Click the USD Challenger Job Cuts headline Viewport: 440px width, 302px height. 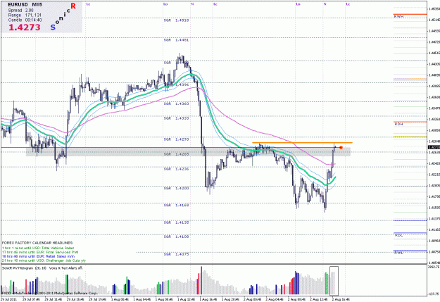(x=44, y=260)
